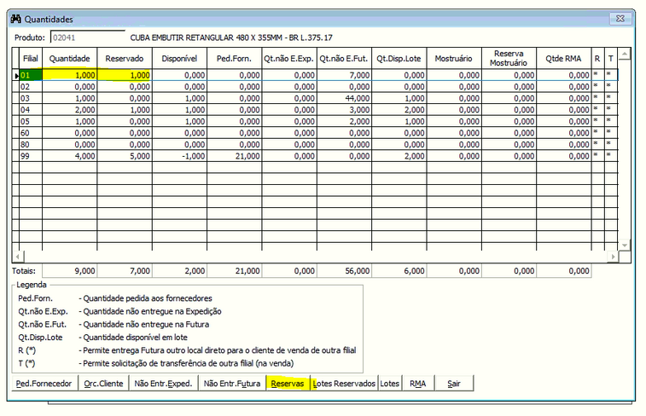Click the scroll up arrow of grid
This screenshot has height=416, width=646.
click(x=625, y=54)
